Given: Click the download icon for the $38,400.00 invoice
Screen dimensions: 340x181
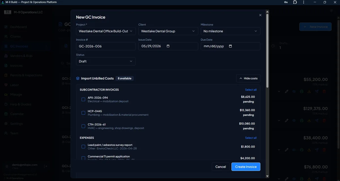Looking at the screenshot, I should pyautogui.click(x=309, y=150).
